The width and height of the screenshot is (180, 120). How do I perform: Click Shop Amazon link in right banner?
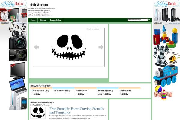pyautogui.click(x=175, y=23)
